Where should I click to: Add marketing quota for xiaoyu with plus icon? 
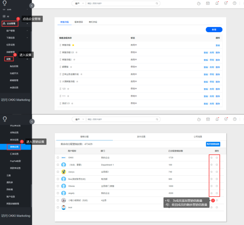[212, 172]
